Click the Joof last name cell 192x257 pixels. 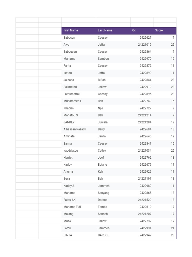113,158
